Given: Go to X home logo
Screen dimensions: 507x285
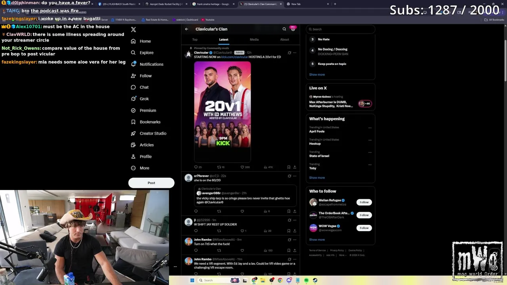Looking at the screenshot, I should (x=133, y=30).
